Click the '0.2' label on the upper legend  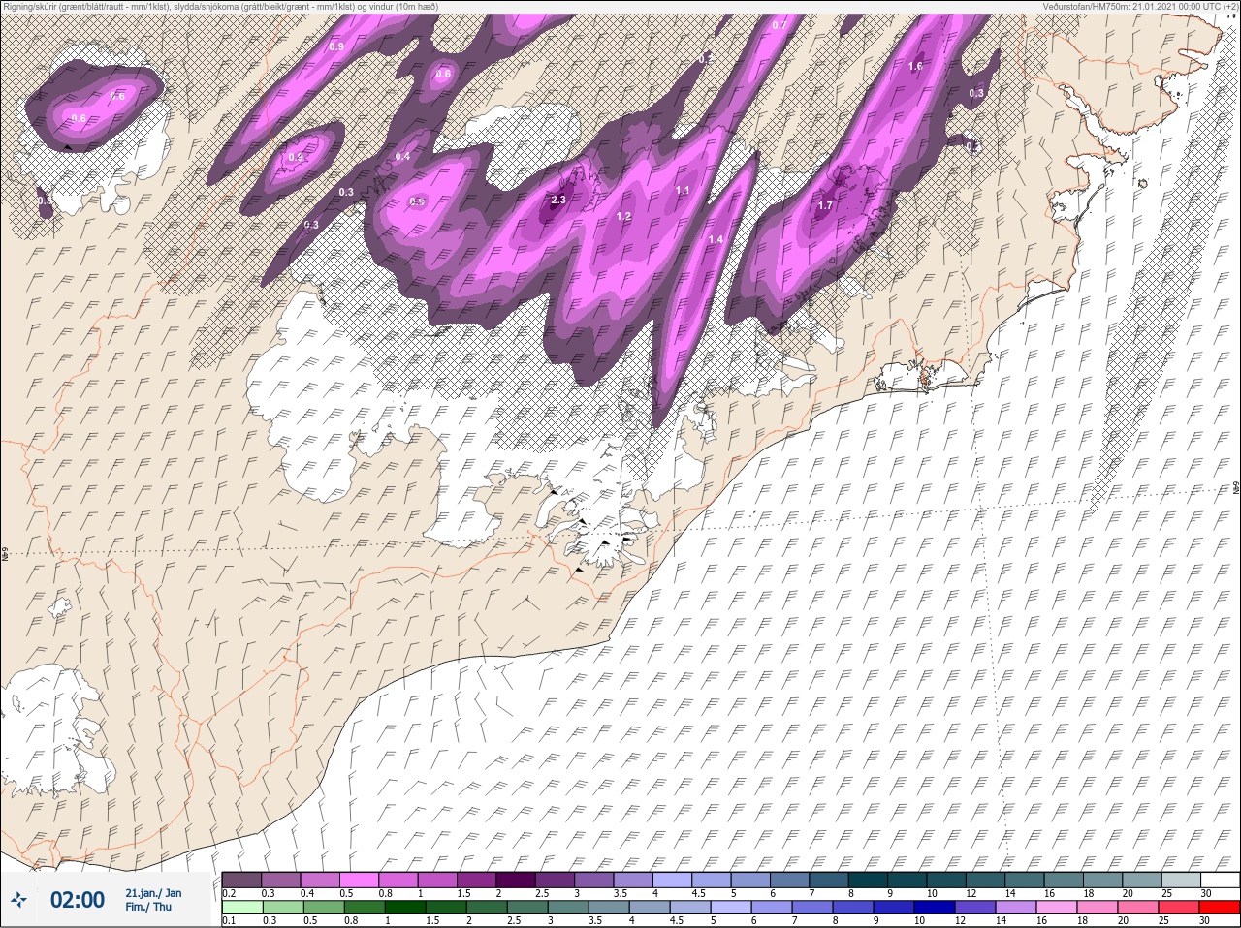pyautogui.click(x=229, y=893)
